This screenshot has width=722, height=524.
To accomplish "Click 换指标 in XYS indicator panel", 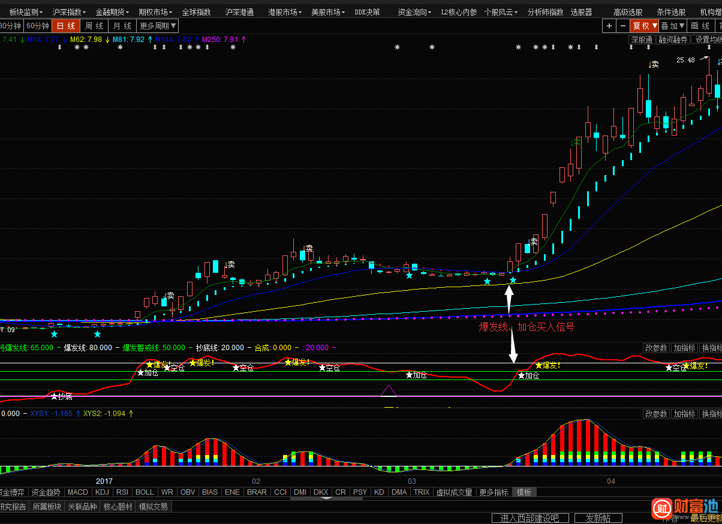I will (711, 414).
